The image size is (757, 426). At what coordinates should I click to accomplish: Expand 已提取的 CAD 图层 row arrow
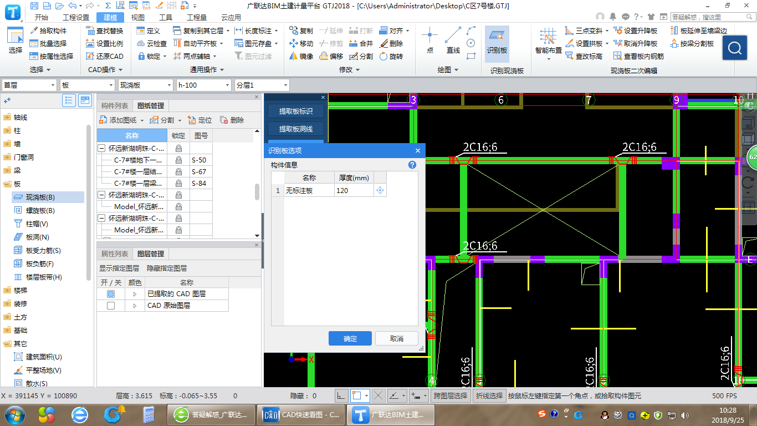135,293
